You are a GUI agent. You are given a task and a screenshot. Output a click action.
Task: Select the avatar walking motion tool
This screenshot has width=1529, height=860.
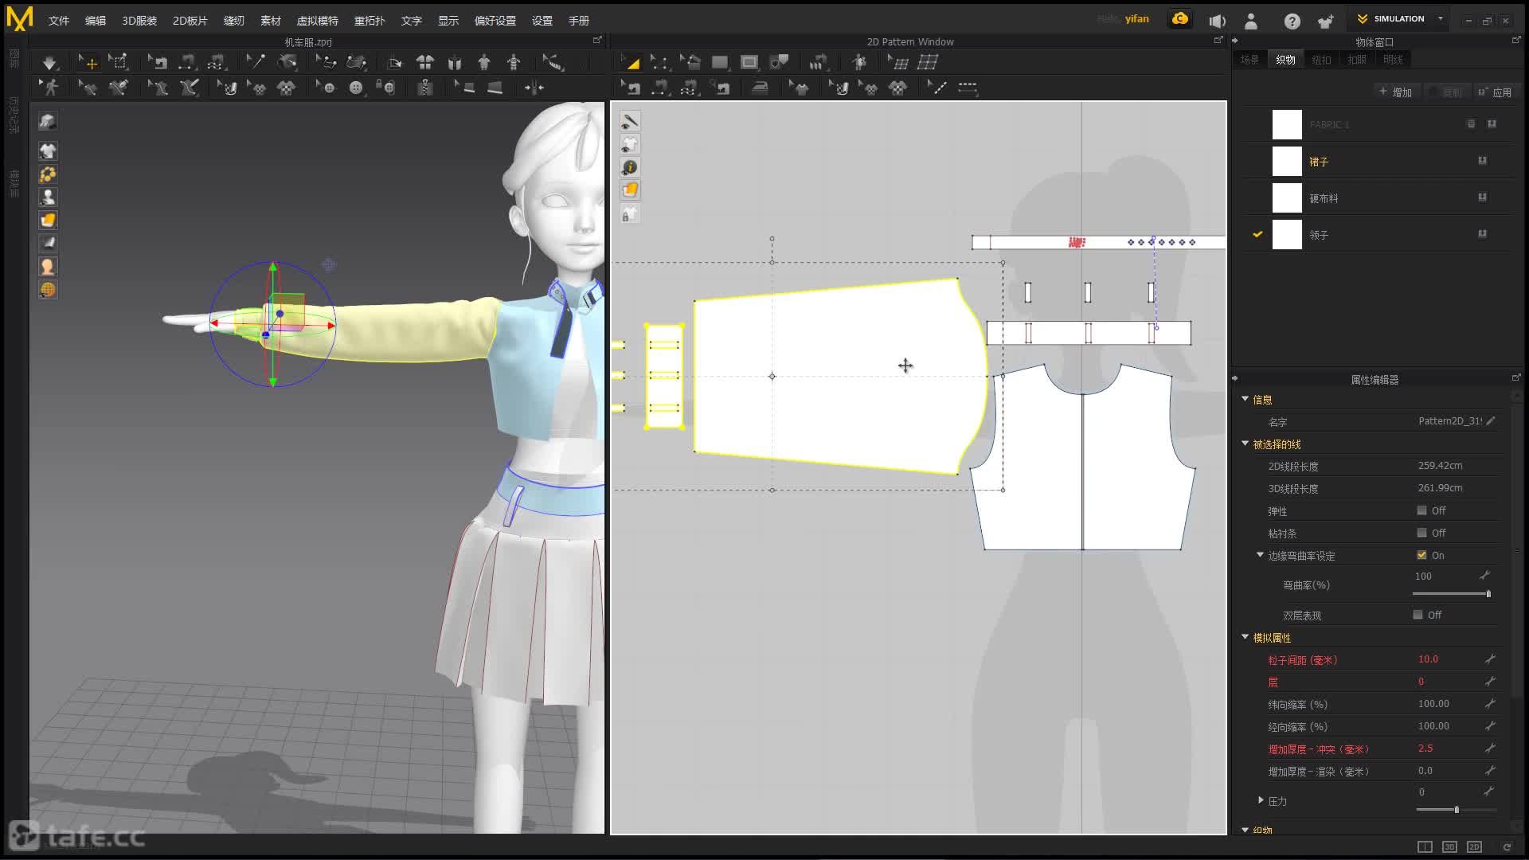49,88
